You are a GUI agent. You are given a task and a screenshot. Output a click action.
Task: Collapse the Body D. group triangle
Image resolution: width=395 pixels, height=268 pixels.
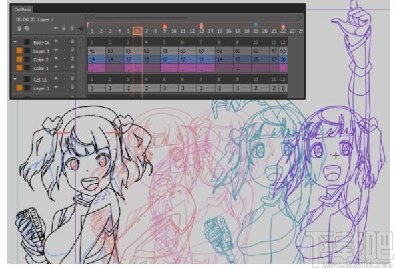coord(15,41)
